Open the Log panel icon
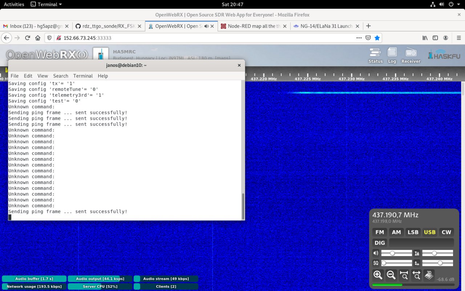The height and width of the screenshot is (291, 465). [x=392, y=55]
